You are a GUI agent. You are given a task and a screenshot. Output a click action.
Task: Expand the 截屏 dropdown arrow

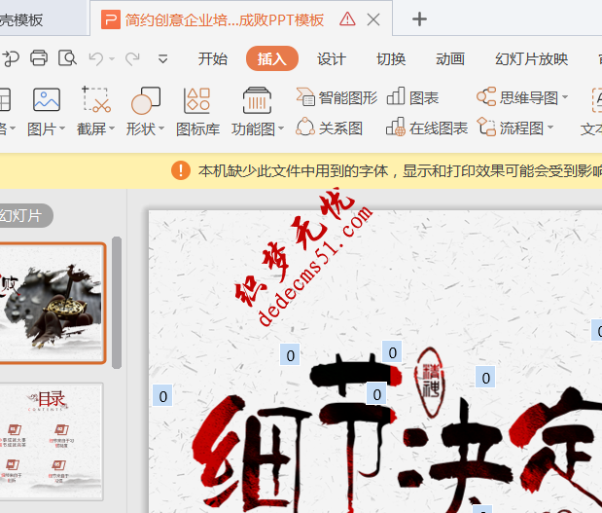tap(111, 128)
